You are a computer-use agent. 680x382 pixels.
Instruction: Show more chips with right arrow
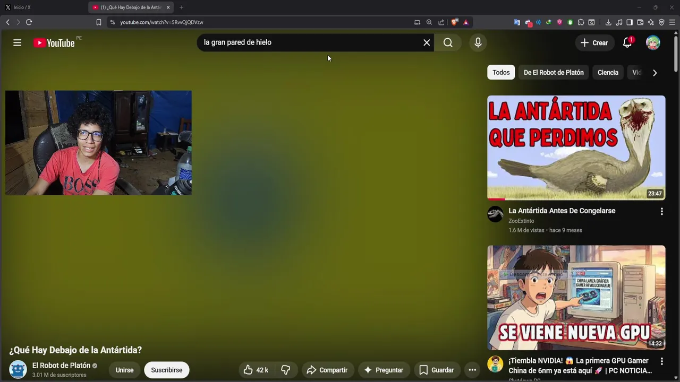tap(654, 73)
